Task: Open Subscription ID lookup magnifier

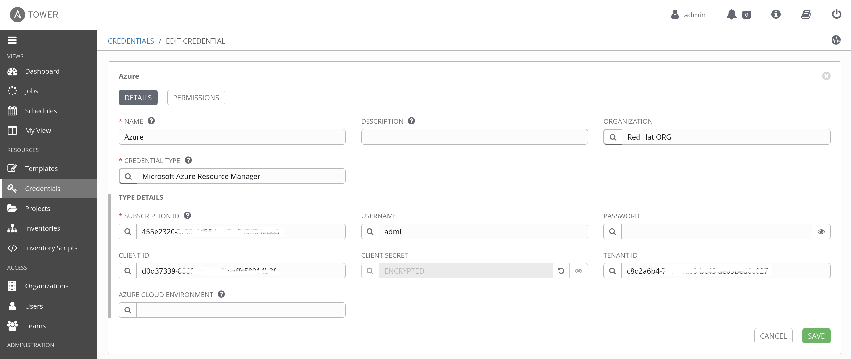Action: pos(128,232)
